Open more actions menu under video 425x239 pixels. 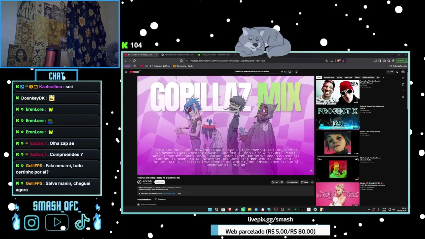click(312, 182)
